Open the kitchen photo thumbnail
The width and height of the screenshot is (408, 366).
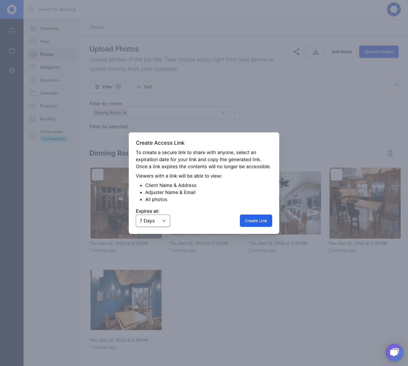[x=365, y=203]
